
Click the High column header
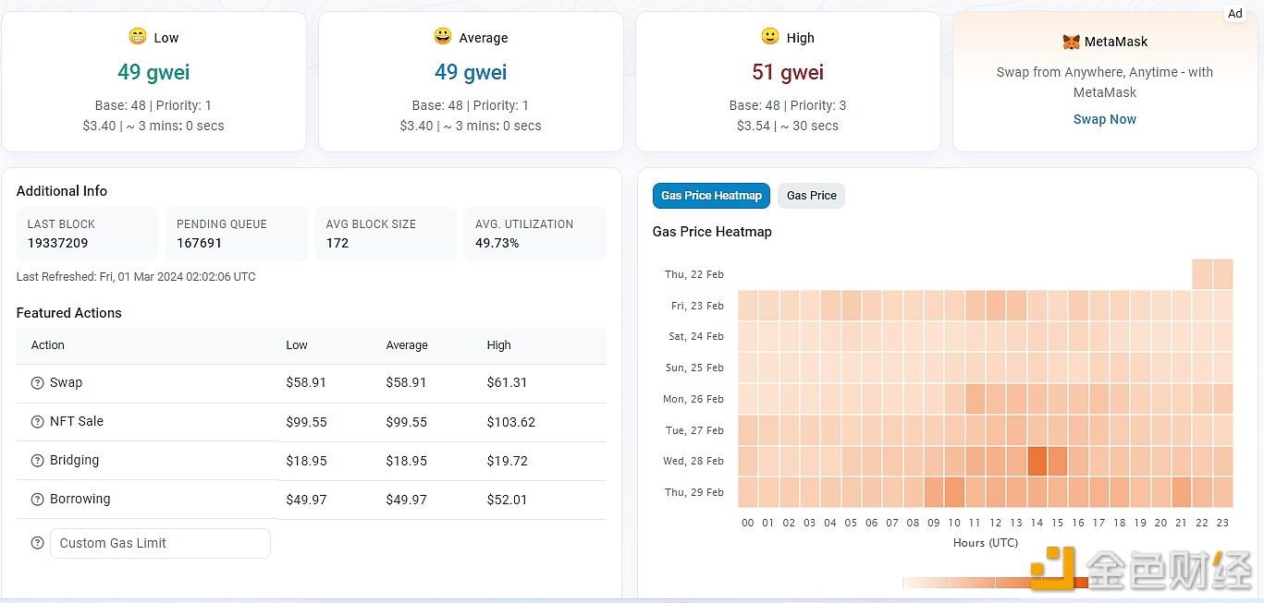tap(498, 345)
